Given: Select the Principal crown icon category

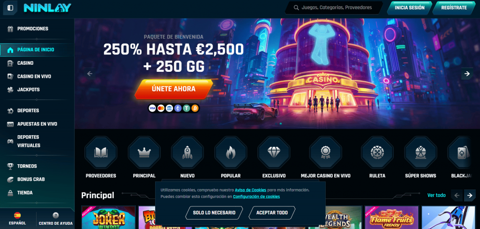Looking at the screenshot, I should [x=144, y=153].
